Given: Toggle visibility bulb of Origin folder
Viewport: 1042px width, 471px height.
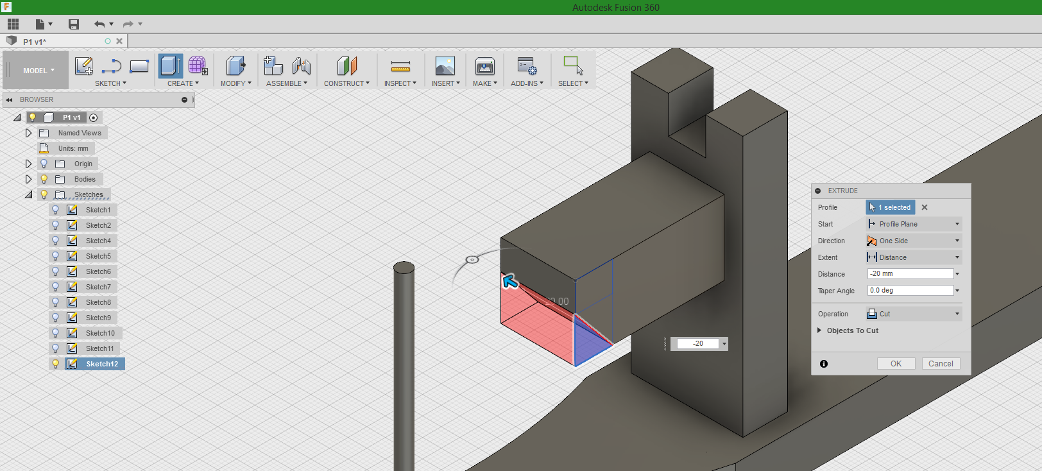Looking at the screenshot, I should tap(44, 164).
